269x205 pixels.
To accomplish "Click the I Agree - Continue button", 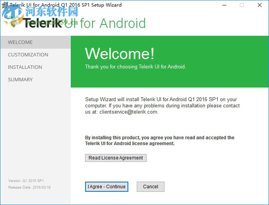I will 107,187.
